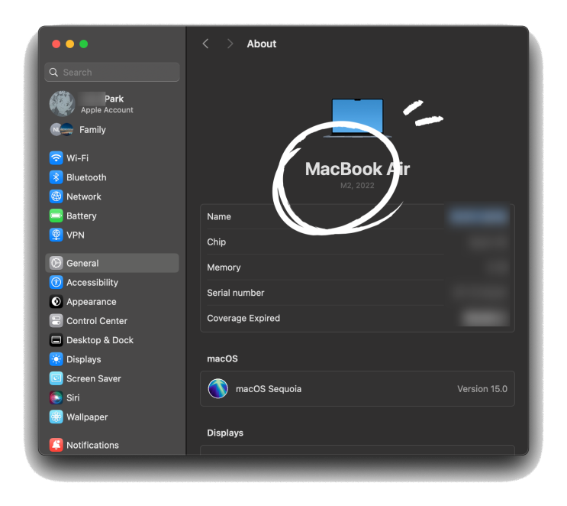This screenshot has height=506, width=567.
Task: Click the Version 15.0 text
Action: [482, 389]
